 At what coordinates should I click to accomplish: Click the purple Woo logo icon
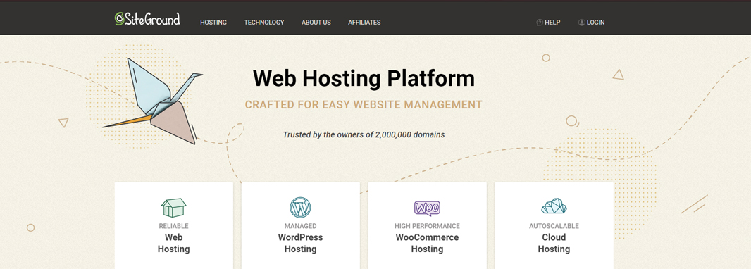[427, 208]
